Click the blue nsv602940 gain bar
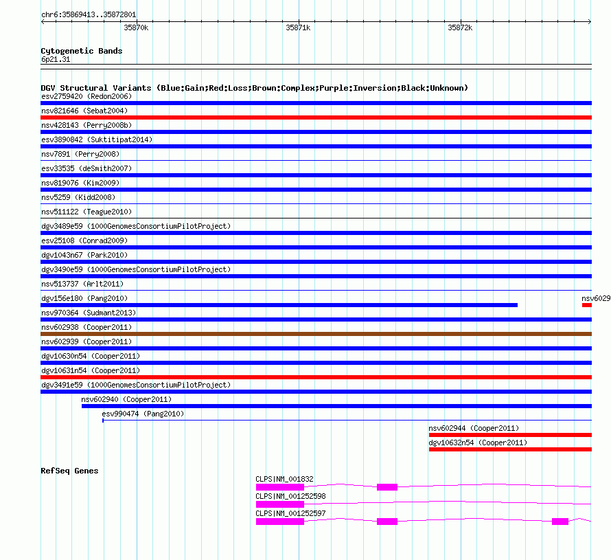This screenshot has height=560, width=611. (x=336, y=406)
